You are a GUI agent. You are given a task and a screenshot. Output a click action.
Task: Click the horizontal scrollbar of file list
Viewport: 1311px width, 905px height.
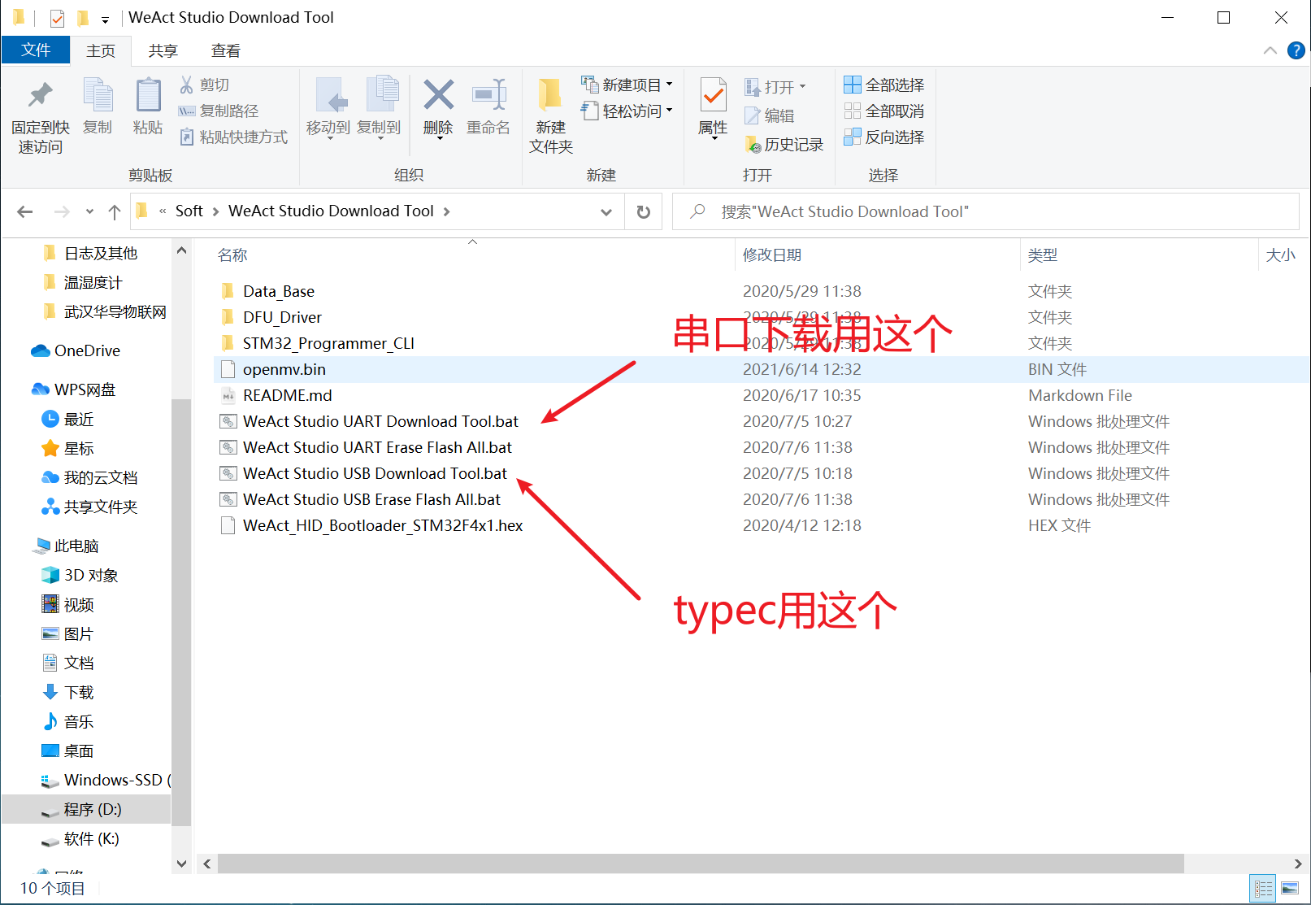click(x=701, y=864)
